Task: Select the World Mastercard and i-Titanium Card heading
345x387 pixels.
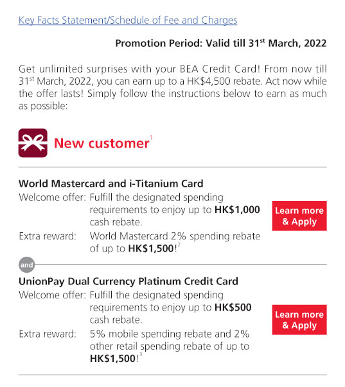Action: pos(111,184)
